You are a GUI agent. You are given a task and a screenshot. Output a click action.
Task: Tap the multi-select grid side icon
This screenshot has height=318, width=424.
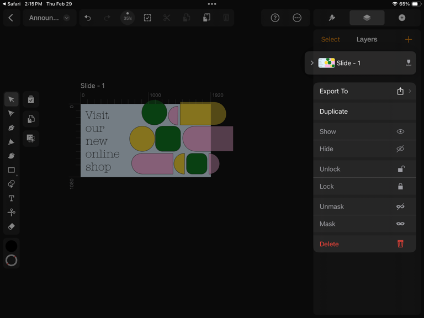[31, 139]
